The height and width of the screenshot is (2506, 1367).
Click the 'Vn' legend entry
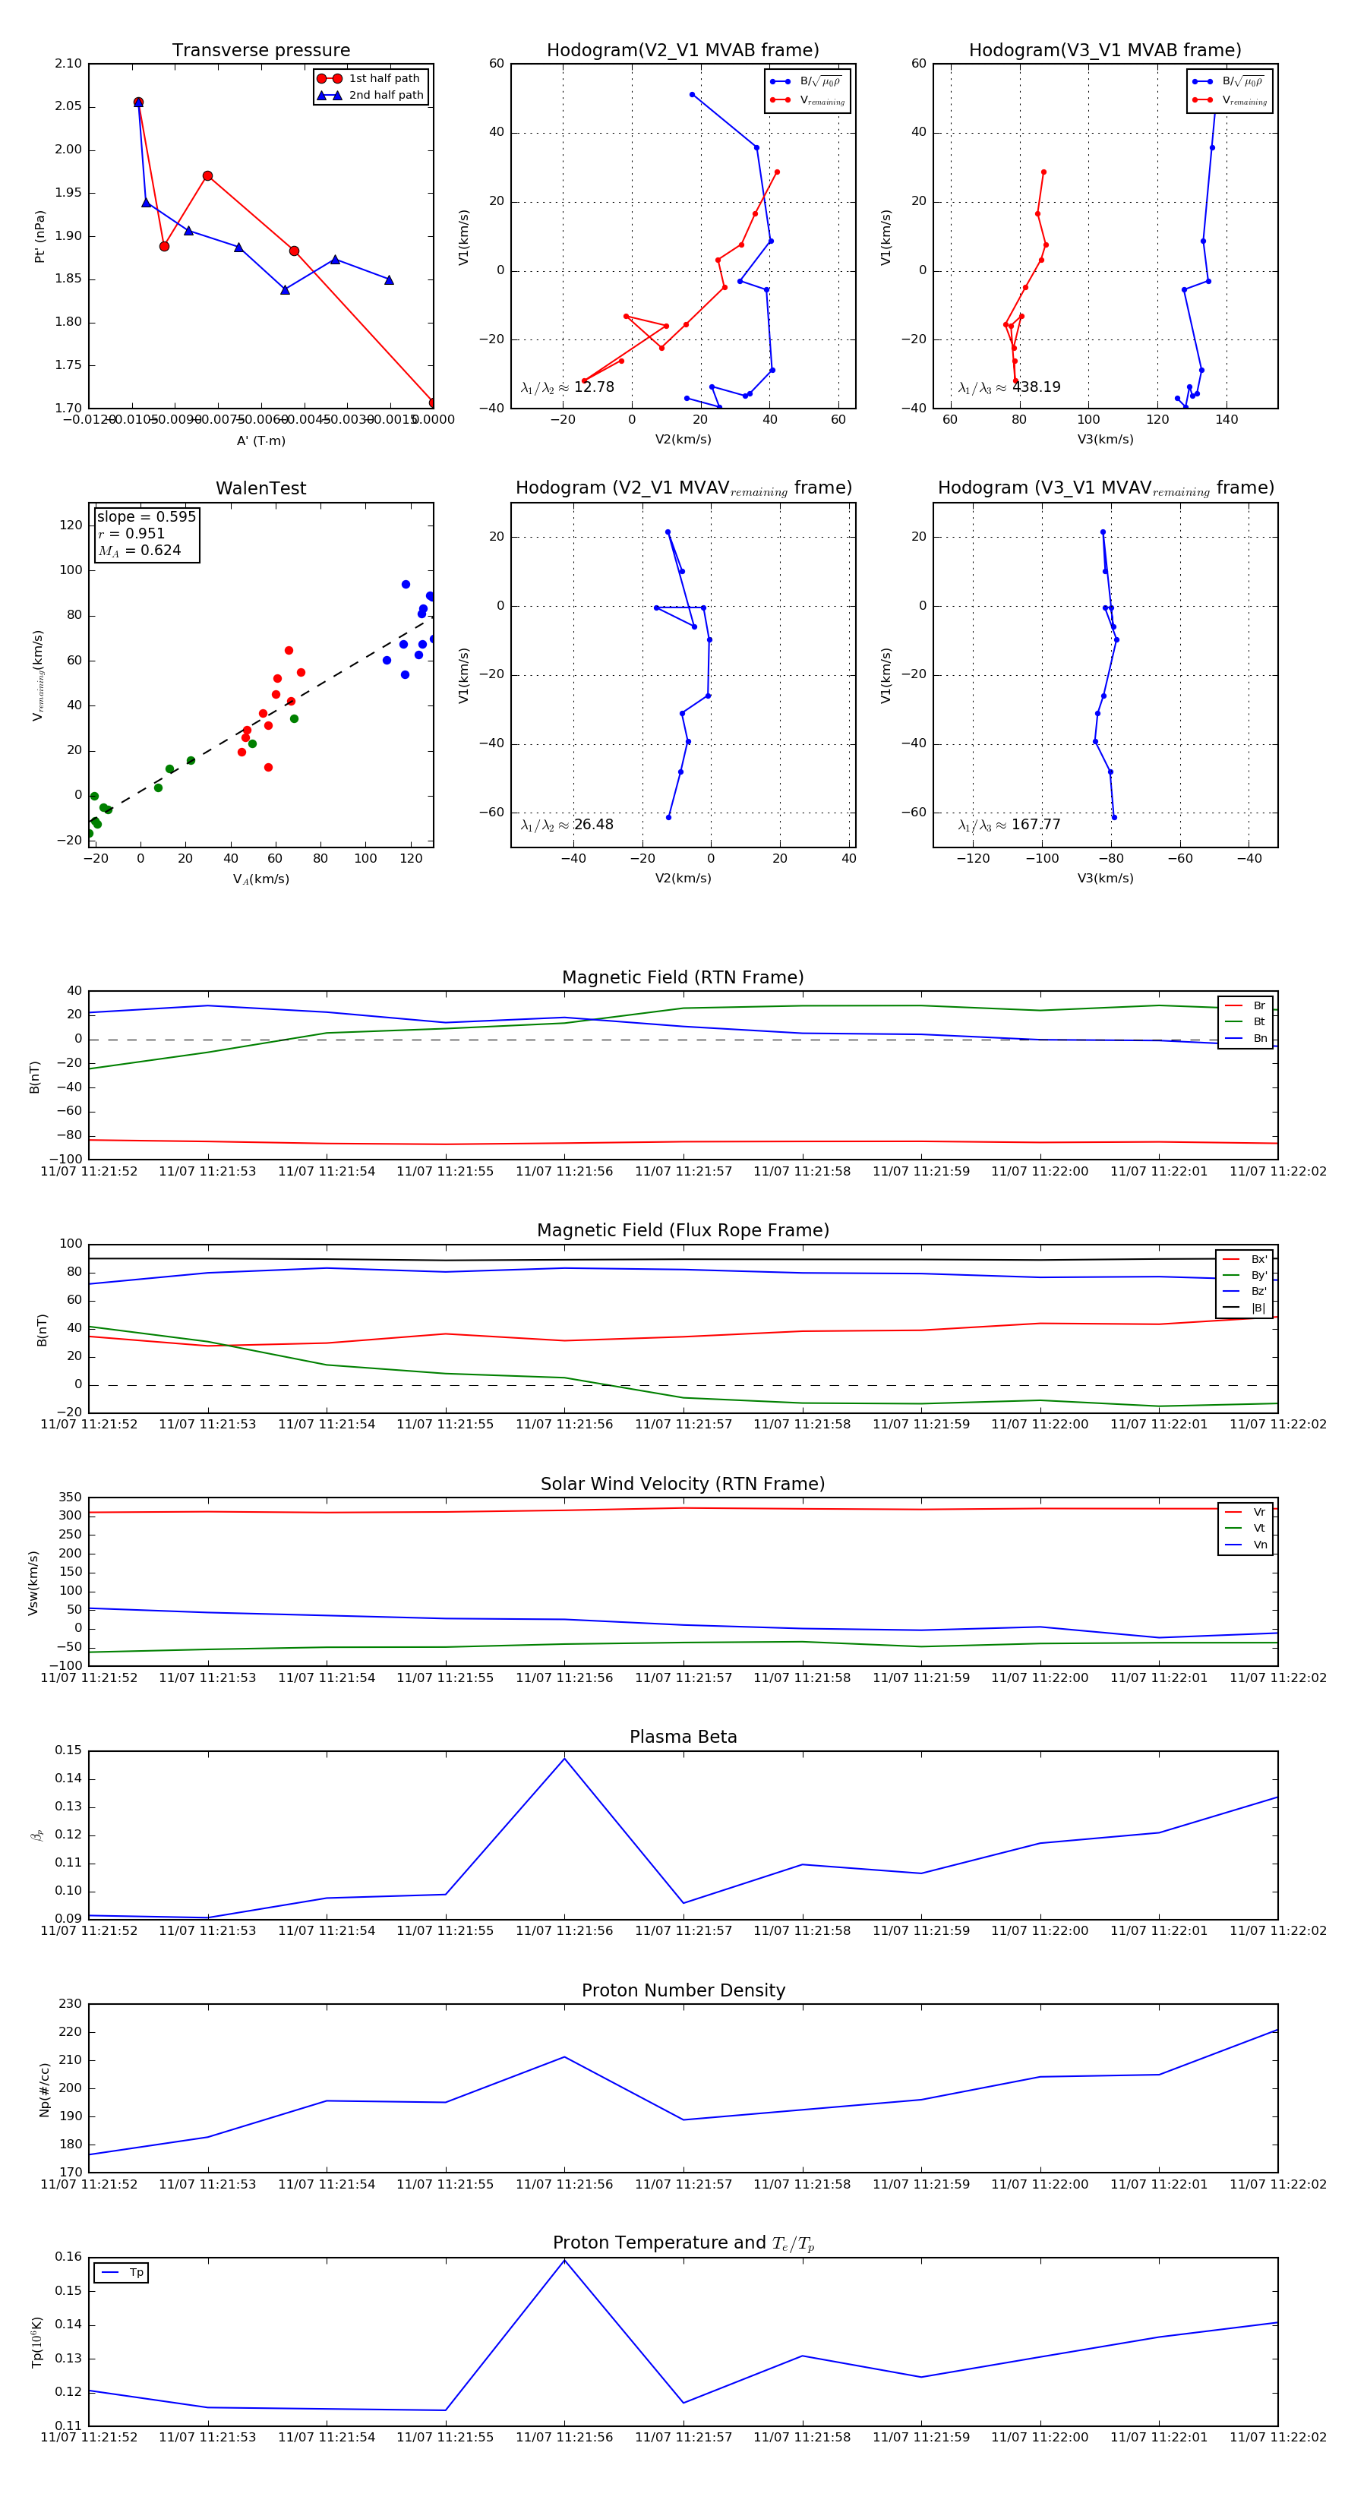click(x=1246, y=1545)
